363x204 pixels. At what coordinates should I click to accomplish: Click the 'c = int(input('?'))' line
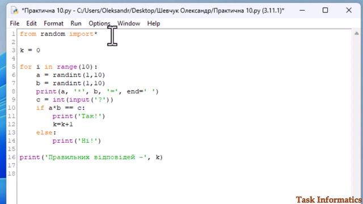(74, 100)
